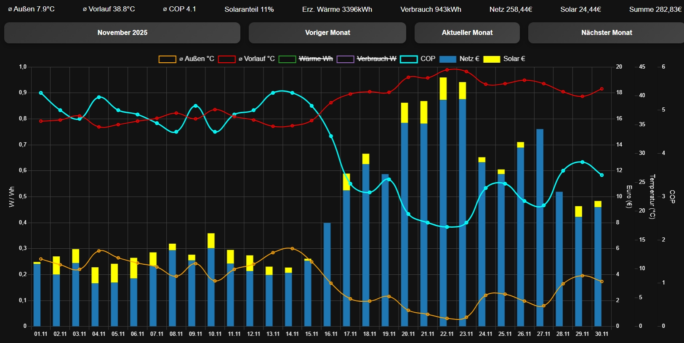Enable the struck-through Wärme Wh series

point(306,59)
